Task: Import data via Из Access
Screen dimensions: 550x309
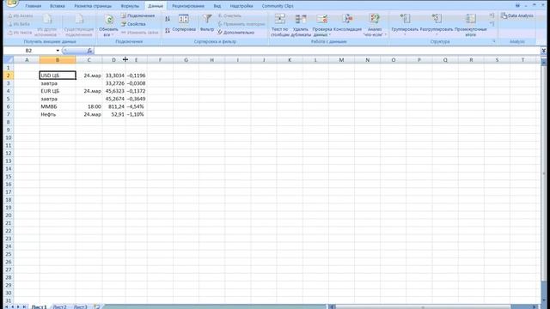Action: pyautogui.click(x=21, y=15)
